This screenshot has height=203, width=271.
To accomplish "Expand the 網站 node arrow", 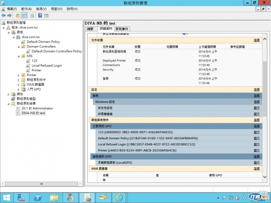I will 8,94.
